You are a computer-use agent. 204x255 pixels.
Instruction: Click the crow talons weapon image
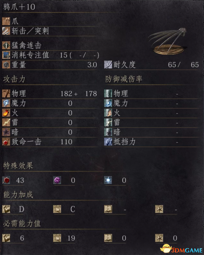pyautogui.click(x=168, y=41)
